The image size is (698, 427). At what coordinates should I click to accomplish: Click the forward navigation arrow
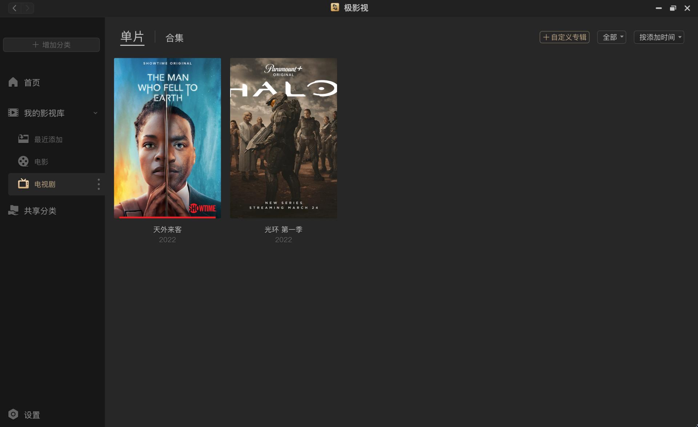pos(27,8)
